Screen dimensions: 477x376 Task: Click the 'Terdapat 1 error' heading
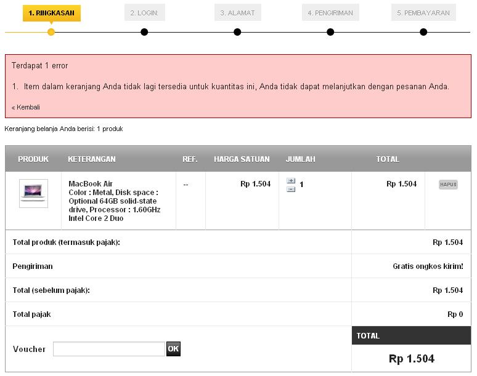point(40,66)
